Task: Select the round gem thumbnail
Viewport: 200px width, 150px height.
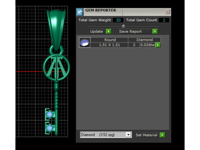Action: (85, 42)
